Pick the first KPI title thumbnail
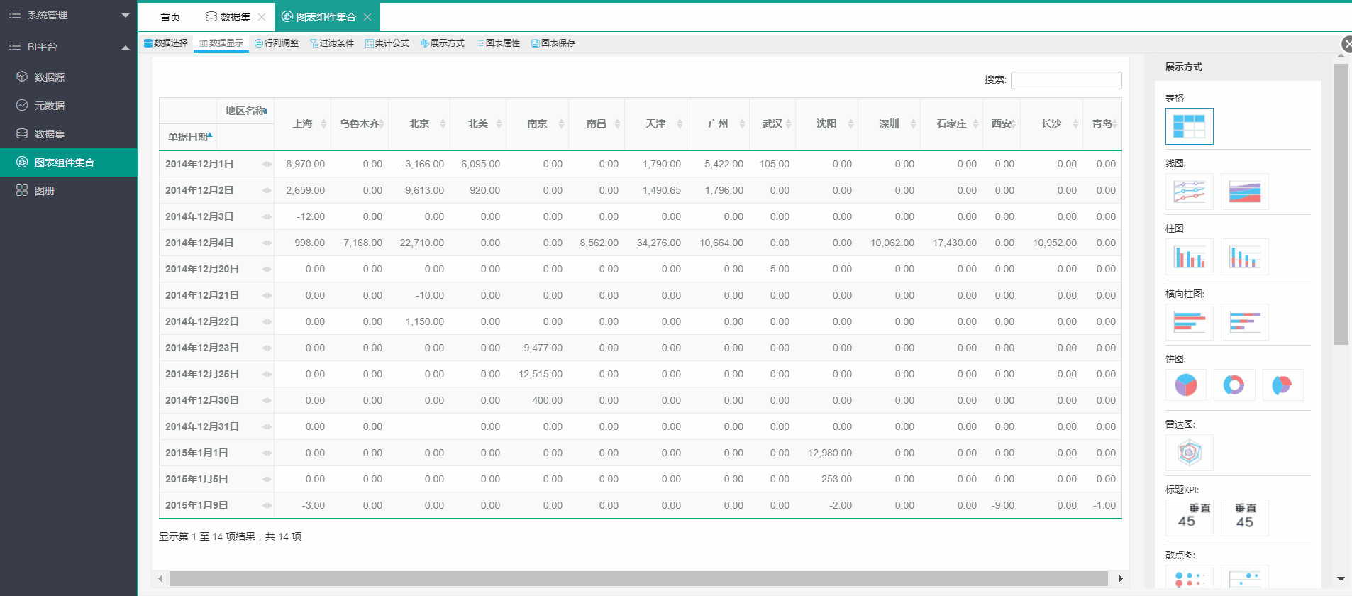Image resolution: width=1352 pixels, height=596 pixels. tap(1189, 517)
